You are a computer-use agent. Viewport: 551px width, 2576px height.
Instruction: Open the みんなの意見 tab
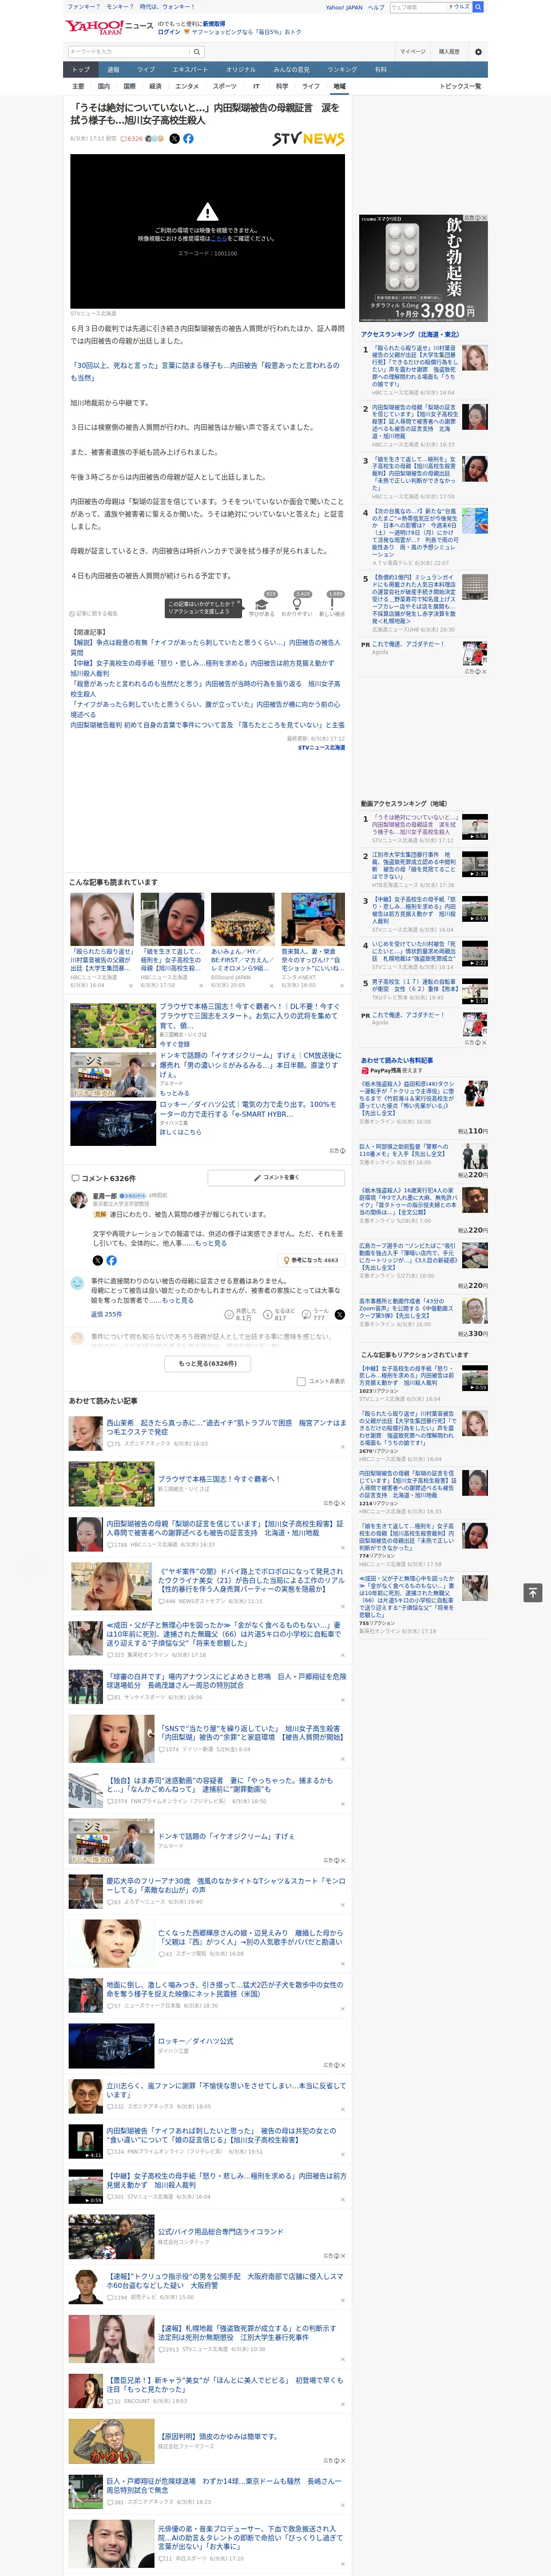[292, 70]
